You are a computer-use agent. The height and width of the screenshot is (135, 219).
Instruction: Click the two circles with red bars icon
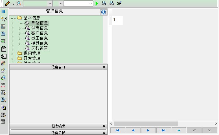point(3,85)
